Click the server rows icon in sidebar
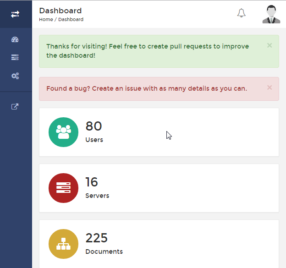 click(15, 57)
